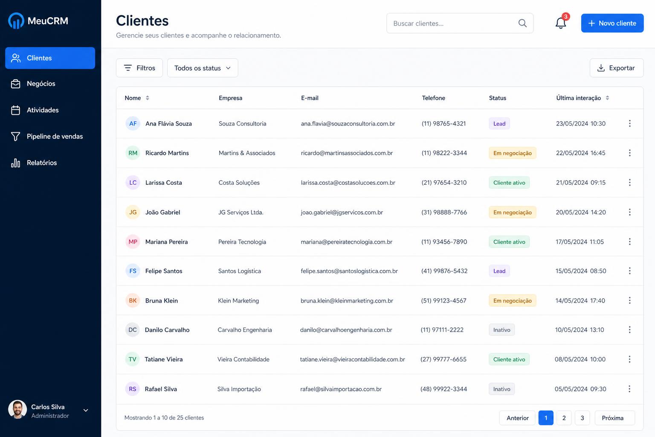This screenshot has width=655, height=437.
Task: Click Mostrando 1 a 10 de 25 clientes
Action: click(x=164, y=418)
